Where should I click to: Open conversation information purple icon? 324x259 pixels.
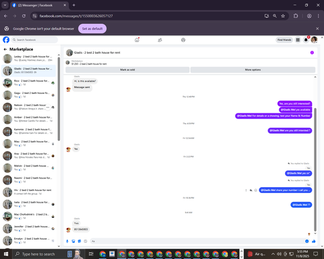[312, 52]
